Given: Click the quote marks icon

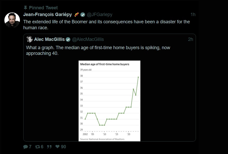Looking at the screenshot, I should tap(49, 147).
